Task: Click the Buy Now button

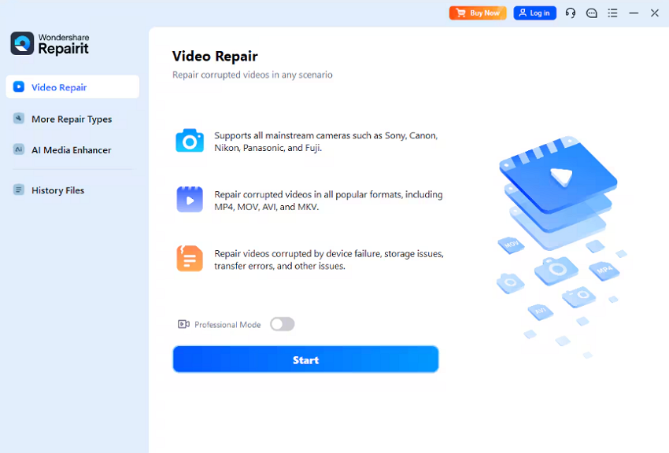Action: tap(478, 13)
